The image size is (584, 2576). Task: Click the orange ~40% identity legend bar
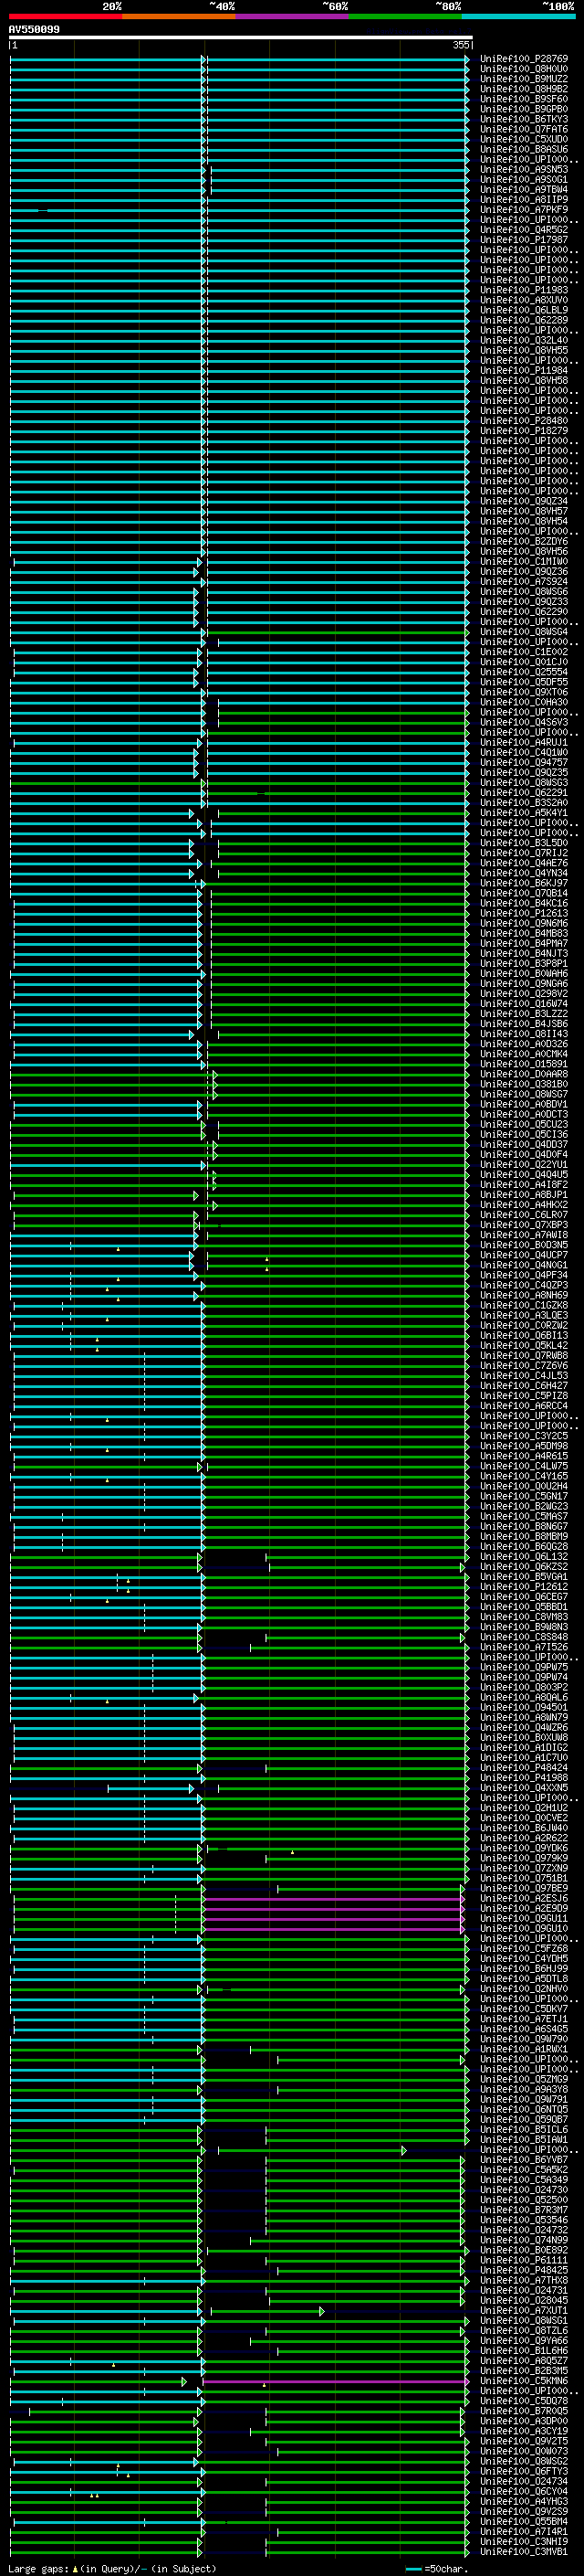tap(179, 17)
